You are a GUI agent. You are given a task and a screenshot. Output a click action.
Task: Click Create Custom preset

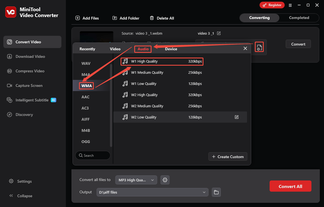(x=228, y=156)
